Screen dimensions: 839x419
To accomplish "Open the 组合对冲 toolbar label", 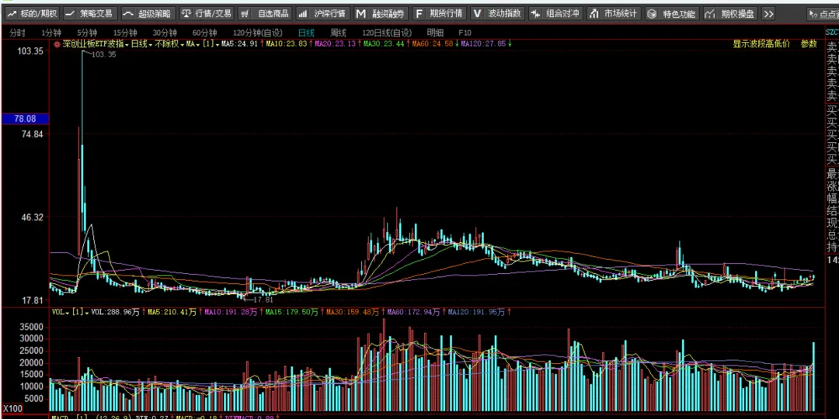I will click(x=563, y=14).
